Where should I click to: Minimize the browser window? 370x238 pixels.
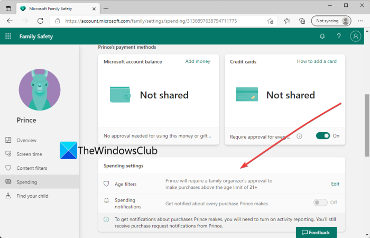tap(330, 5)
